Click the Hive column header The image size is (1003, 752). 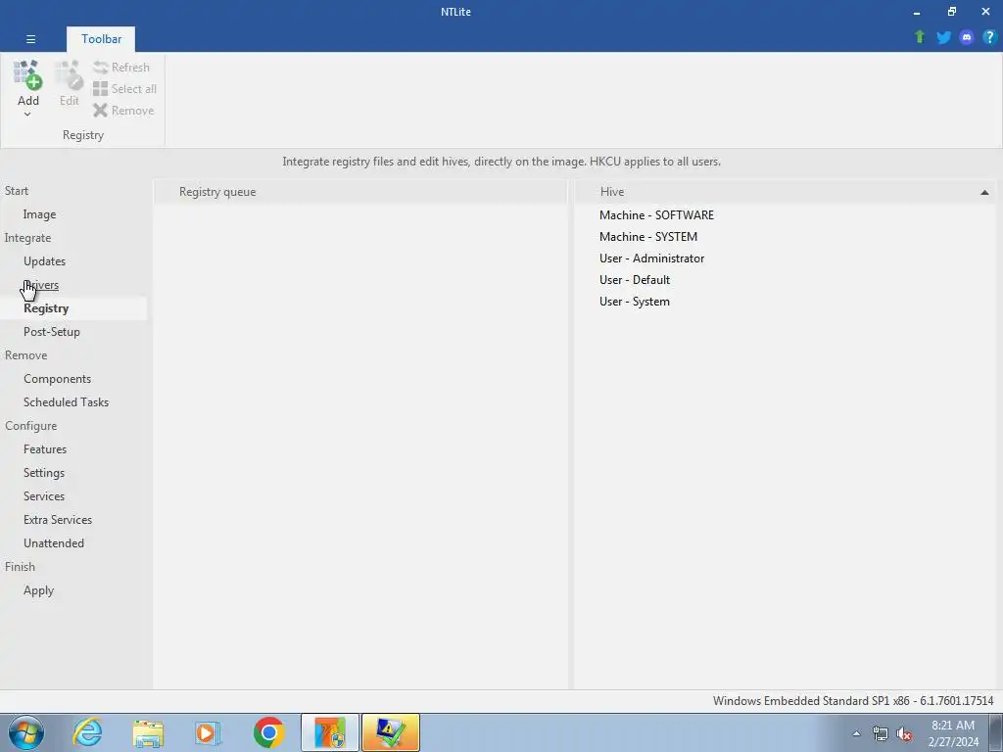[785, 192]
